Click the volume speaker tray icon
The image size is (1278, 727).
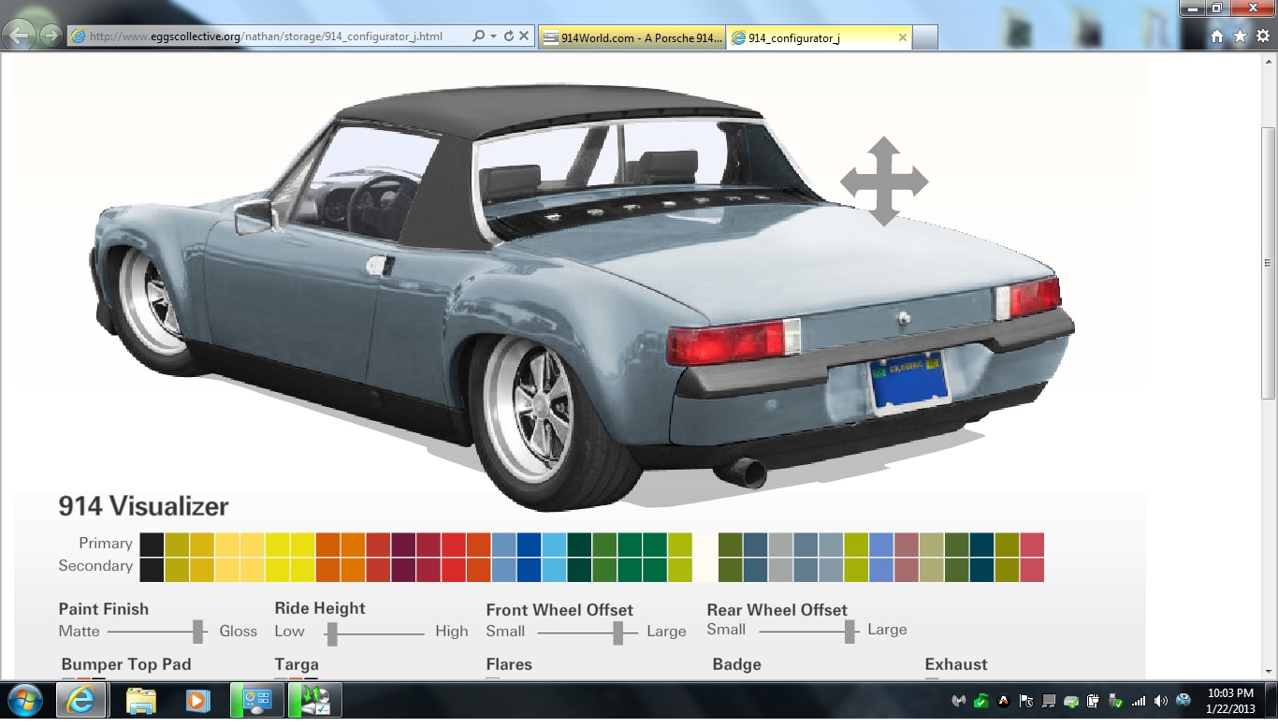[1160, 701]
